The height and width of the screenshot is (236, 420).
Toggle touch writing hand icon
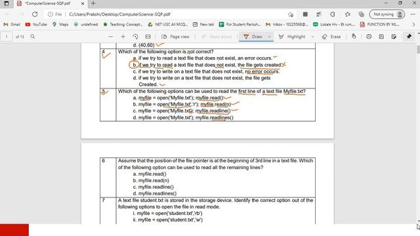tap(354, 37)
